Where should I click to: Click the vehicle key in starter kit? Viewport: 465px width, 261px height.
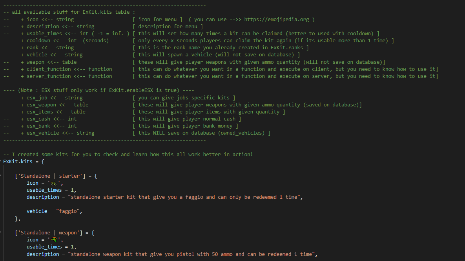[37, 211]
